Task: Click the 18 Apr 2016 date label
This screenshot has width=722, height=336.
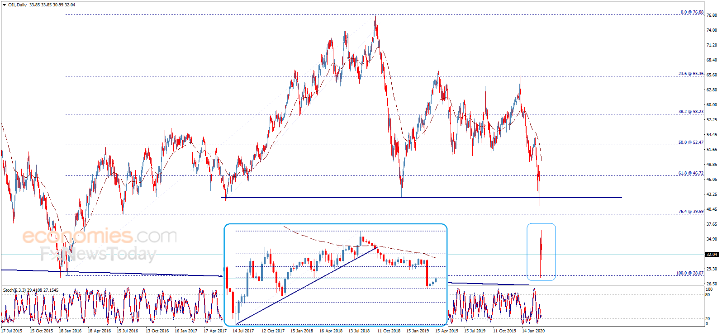Action: point(99,331)
